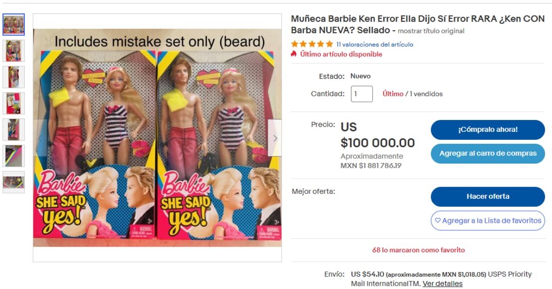Open the Ver detalles shipping link
Screen dimensions: 552x289
[x=443, y=283]
